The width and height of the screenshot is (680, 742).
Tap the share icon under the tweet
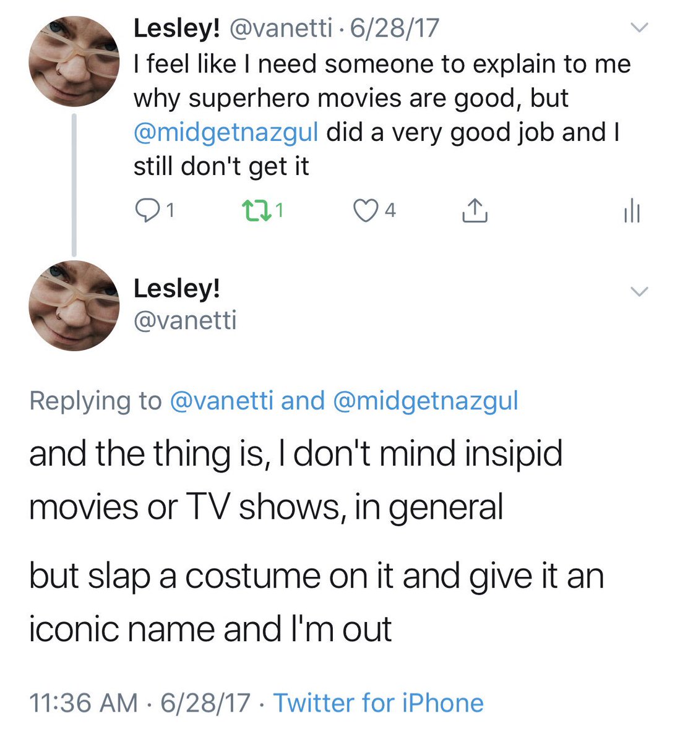(475, 211)
